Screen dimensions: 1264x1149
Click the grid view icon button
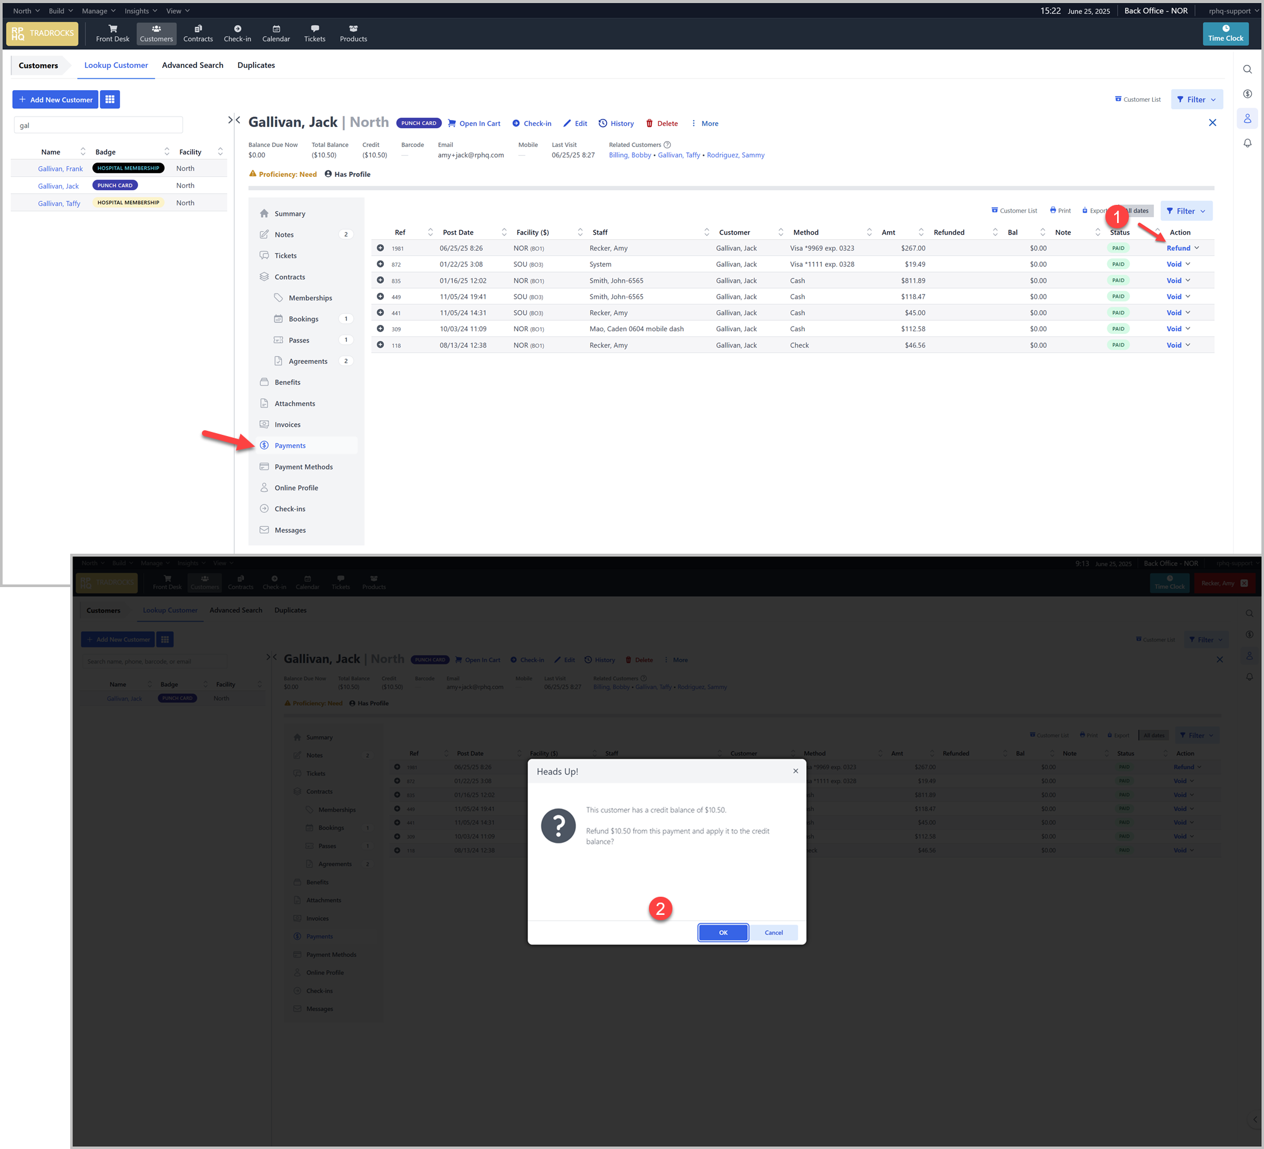click(110, 99)
